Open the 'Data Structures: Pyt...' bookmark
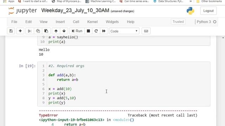This screenshot has width=225, height=126. tap(168, 1)
